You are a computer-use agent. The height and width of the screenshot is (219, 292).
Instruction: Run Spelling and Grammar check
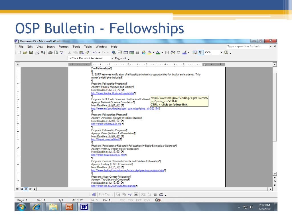62,52
